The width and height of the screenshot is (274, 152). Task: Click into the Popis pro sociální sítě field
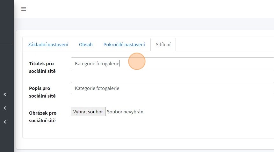pyautogui.click(x=172, y=88)
